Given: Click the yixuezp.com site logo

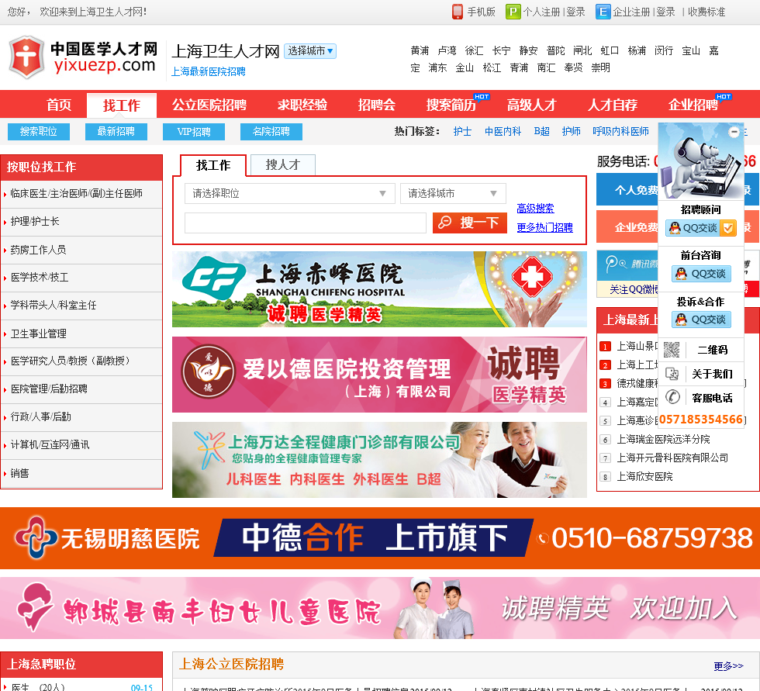Looking at the screenshot, I should [x=84, y=57].
